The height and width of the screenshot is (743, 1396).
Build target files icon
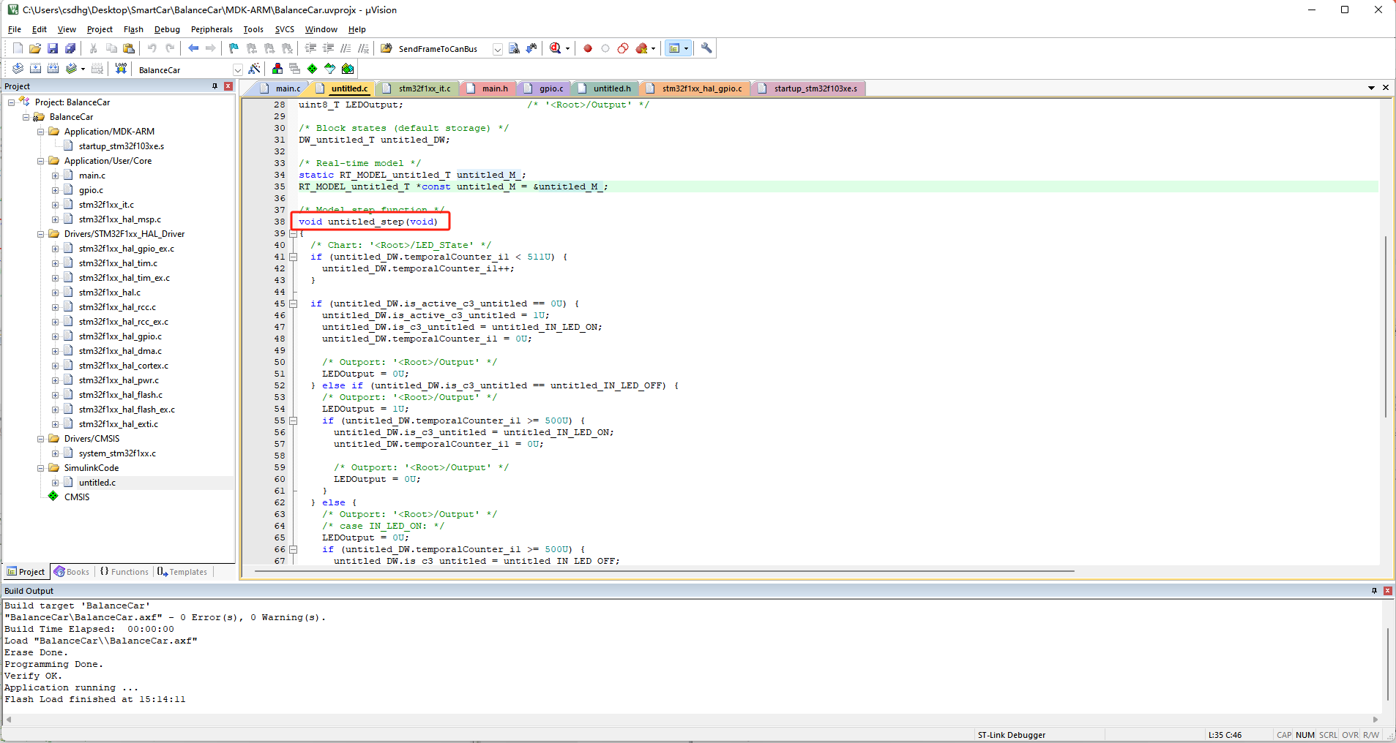click(35, 69)
